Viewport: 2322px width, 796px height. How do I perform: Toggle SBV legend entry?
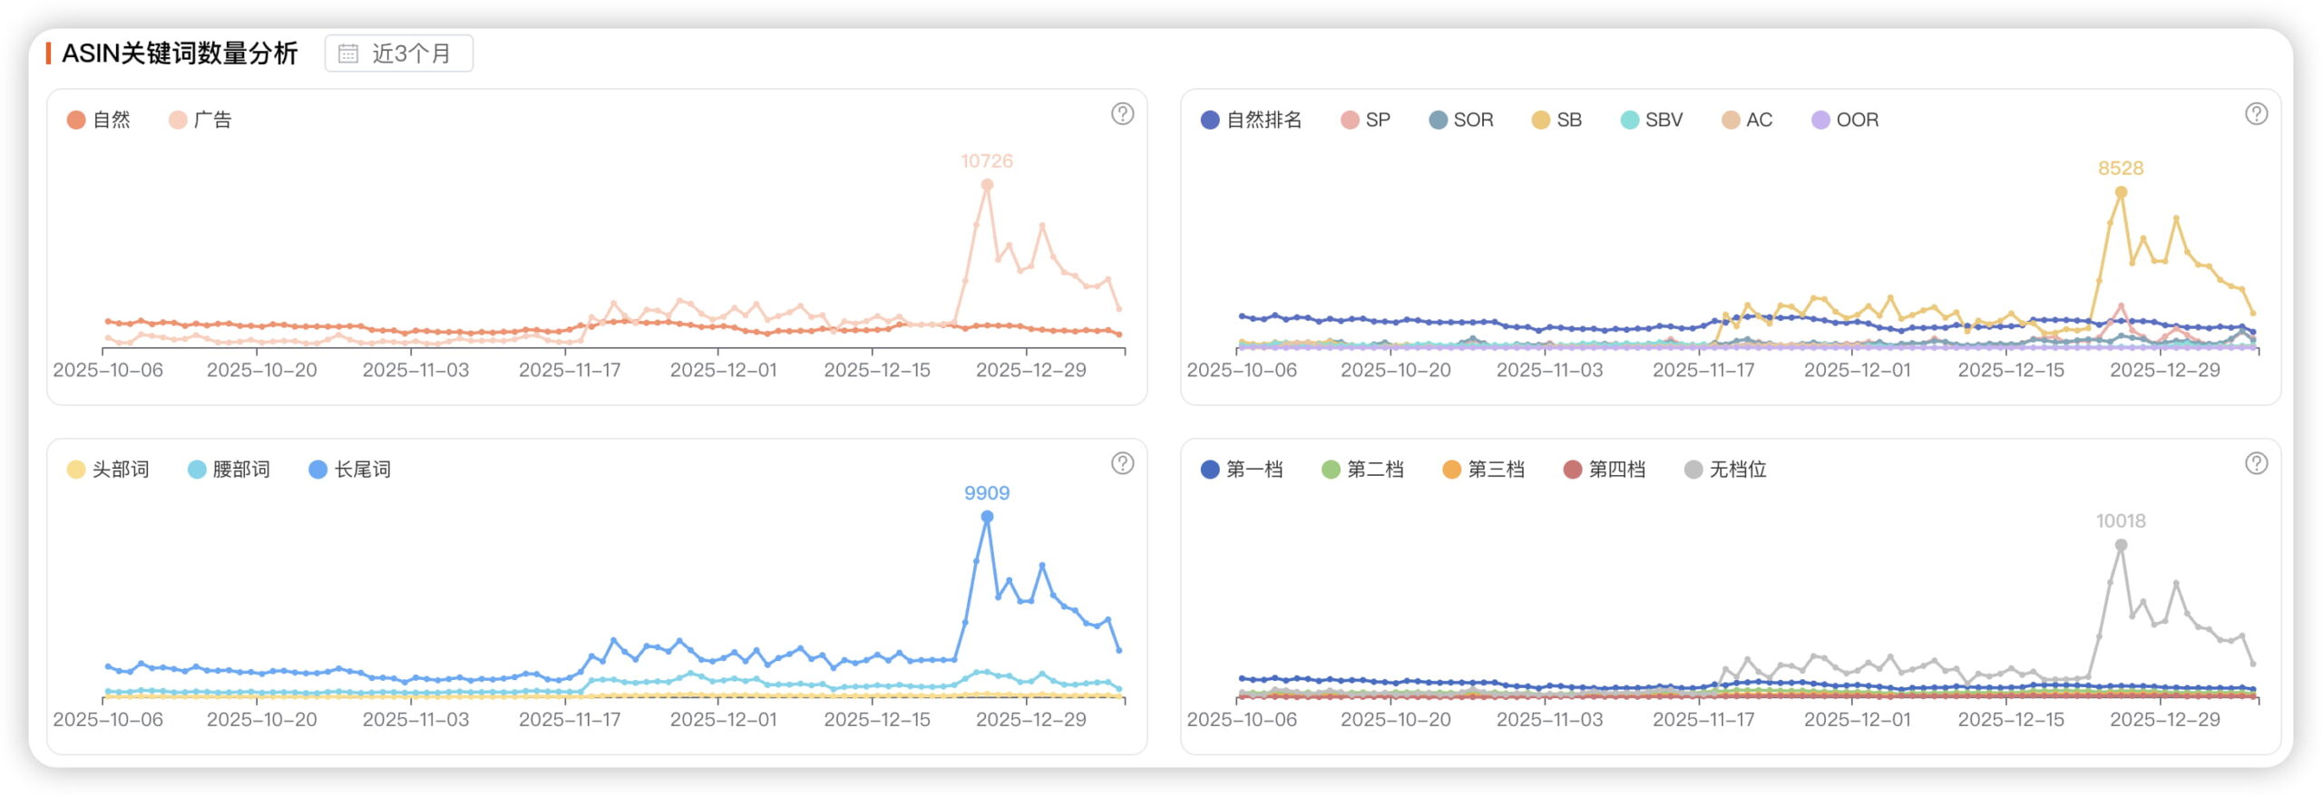pos(1651,120)
